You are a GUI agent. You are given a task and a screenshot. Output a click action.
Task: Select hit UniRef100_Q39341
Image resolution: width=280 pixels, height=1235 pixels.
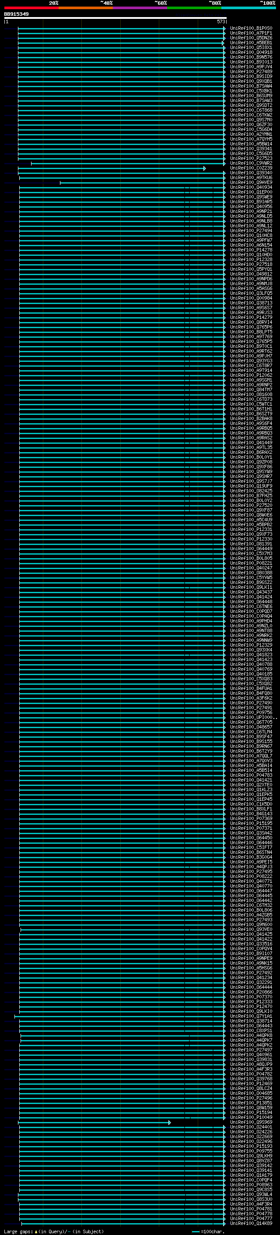click(x=251, y=149)
